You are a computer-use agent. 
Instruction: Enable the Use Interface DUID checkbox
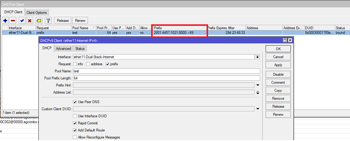point(75,116)
